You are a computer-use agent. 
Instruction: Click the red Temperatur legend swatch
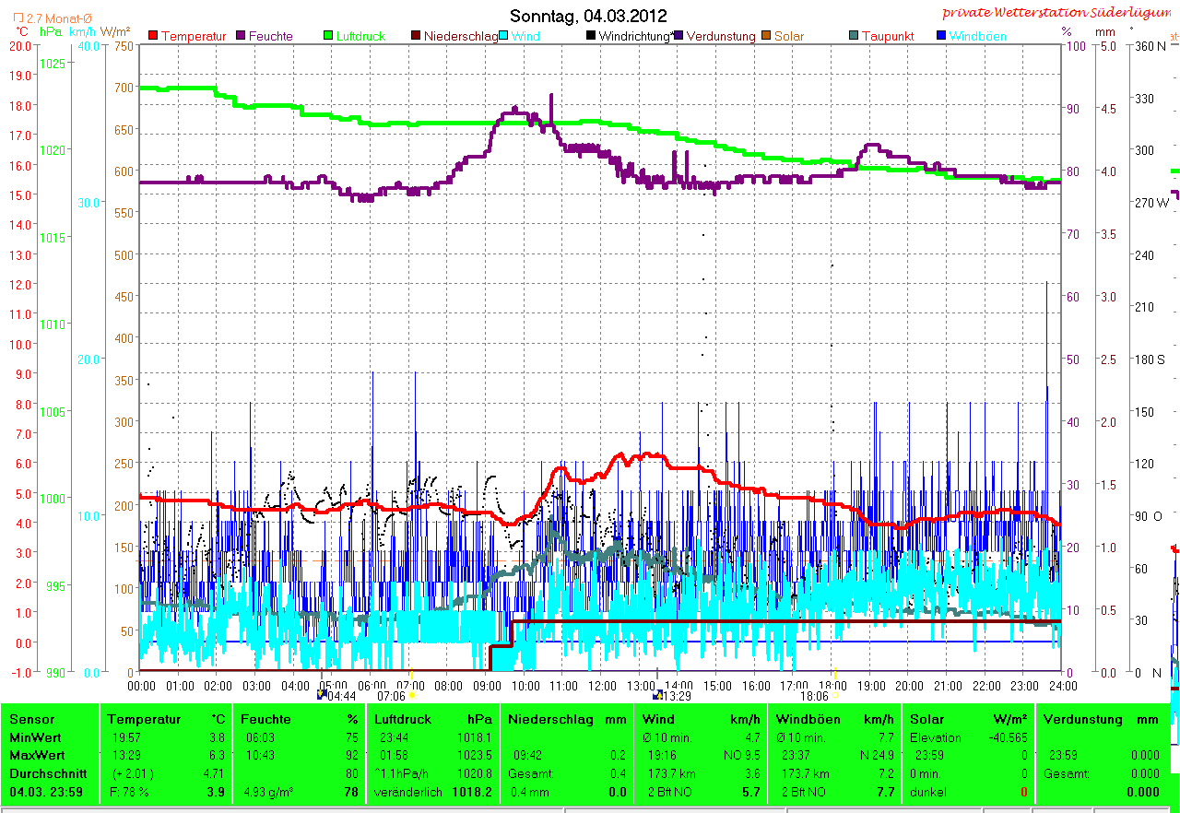tap(154, 36)
